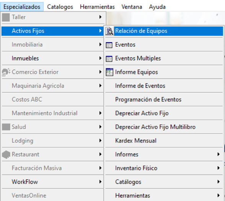Click the Costos ABC entry
The image size is (225, 201).
coord(52,100)
